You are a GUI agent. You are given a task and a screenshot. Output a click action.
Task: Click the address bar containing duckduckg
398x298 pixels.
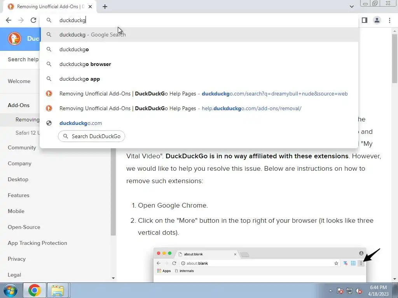pyautogui.click(x=199, y=20)
